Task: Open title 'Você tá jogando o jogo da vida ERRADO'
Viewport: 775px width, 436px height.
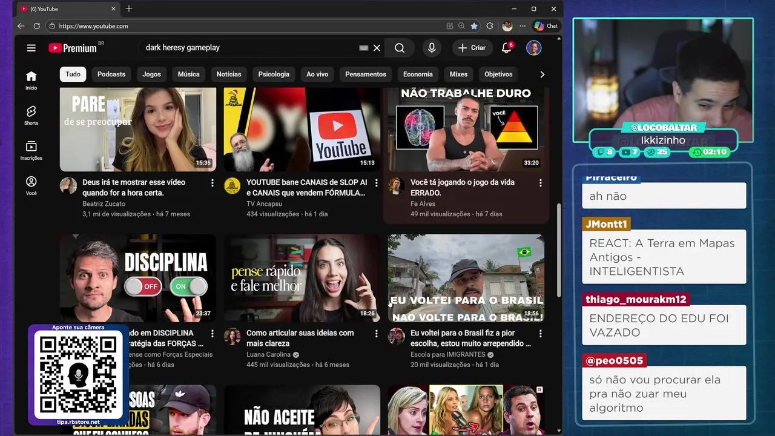Action: coord(463,187)
